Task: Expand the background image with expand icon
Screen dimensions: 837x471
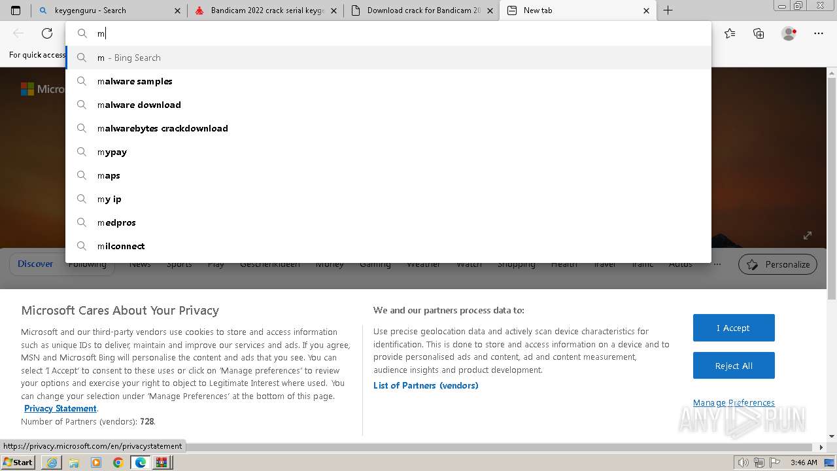Action: [x=808, y=235]
